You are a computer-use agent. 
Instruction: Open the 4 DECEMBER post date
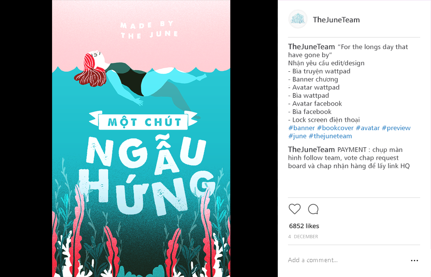[303, 236]
